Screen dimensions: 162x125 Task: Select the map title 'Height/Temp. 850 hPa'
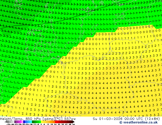[21, 119]
